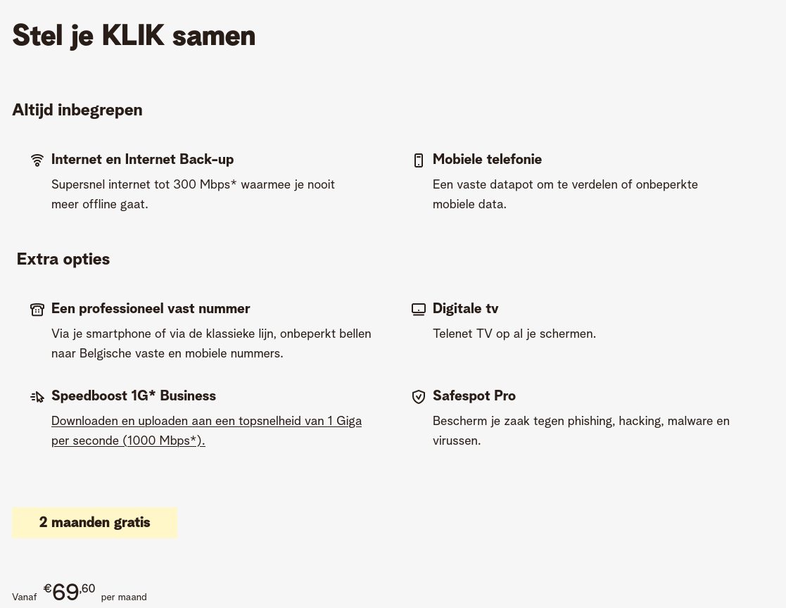Click the mobile phone icon
This screenshot has width=786, height=608.
(x=419, y=160)
